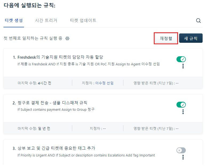Screen dimensions: 205x166
Task: Select the 티켓 생성 tab
Action: 14,20
